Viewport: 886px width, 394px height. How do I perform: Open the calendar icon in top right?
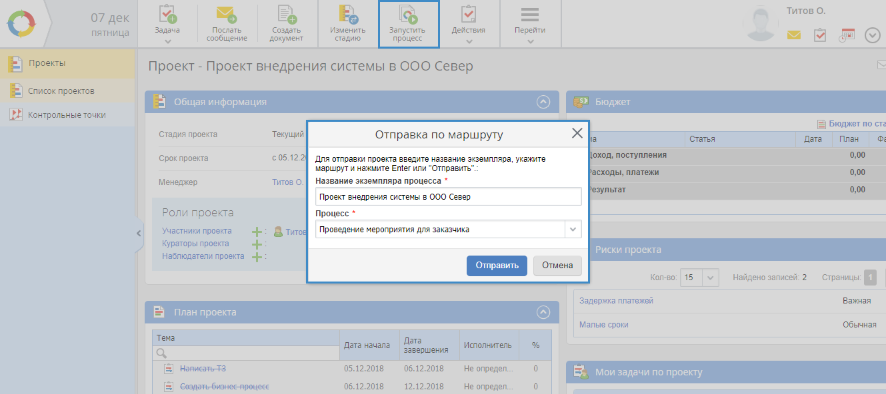tap(847, 35)
